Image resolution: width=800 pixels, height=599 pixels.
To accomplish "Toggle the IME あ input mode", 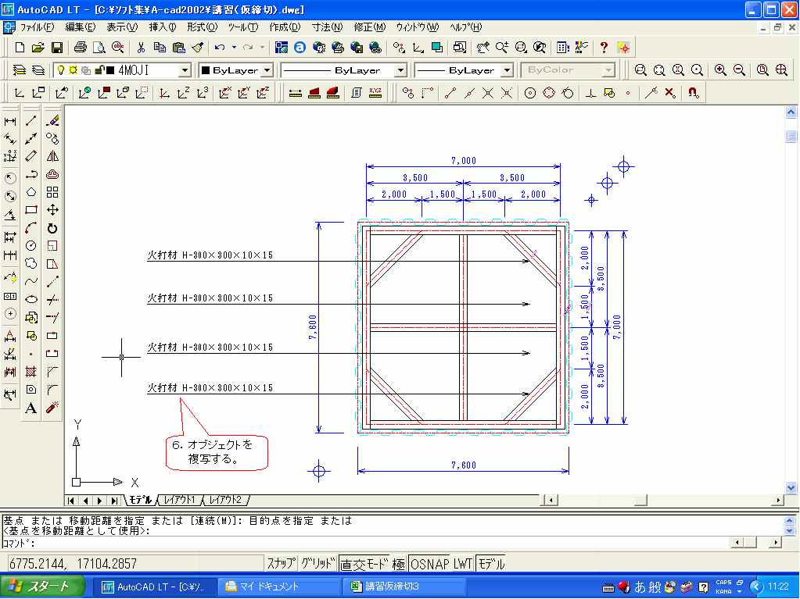I will 640,587.
